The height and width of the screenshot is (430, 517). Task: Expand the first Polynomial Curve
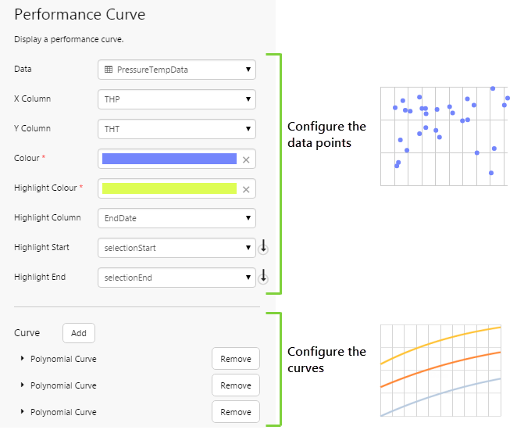pos(23,359)
